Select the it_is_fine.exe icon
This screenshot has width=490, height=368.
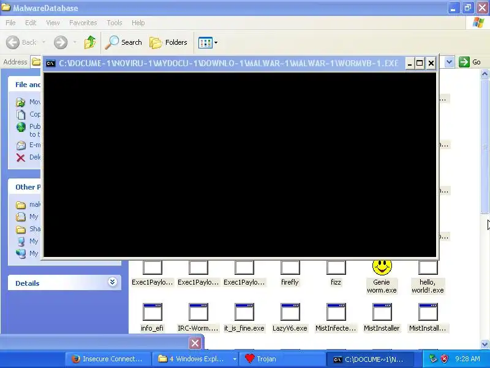244,312
